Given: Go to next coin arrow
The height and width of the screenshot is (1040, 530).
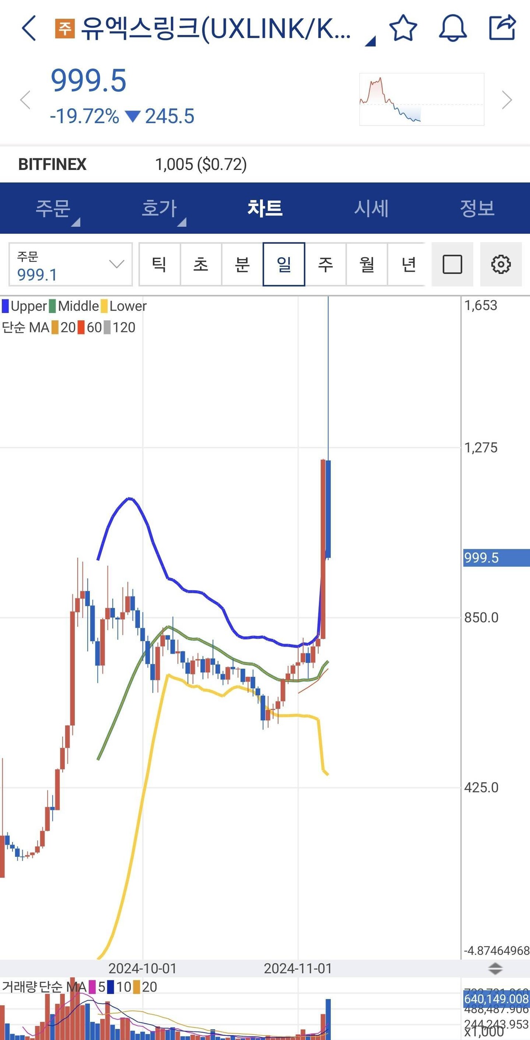Looking at the screenshot, I should [x=506, y=100].
